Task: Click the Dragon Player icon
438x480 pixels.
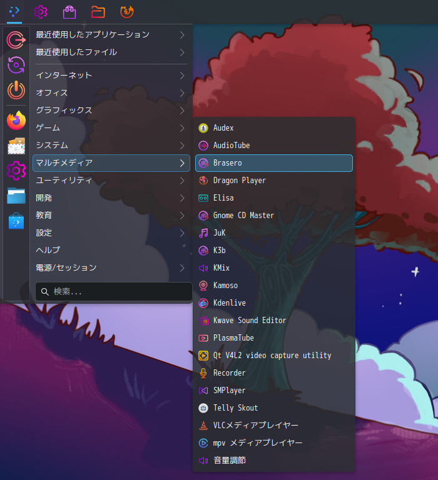Action: 203,181
